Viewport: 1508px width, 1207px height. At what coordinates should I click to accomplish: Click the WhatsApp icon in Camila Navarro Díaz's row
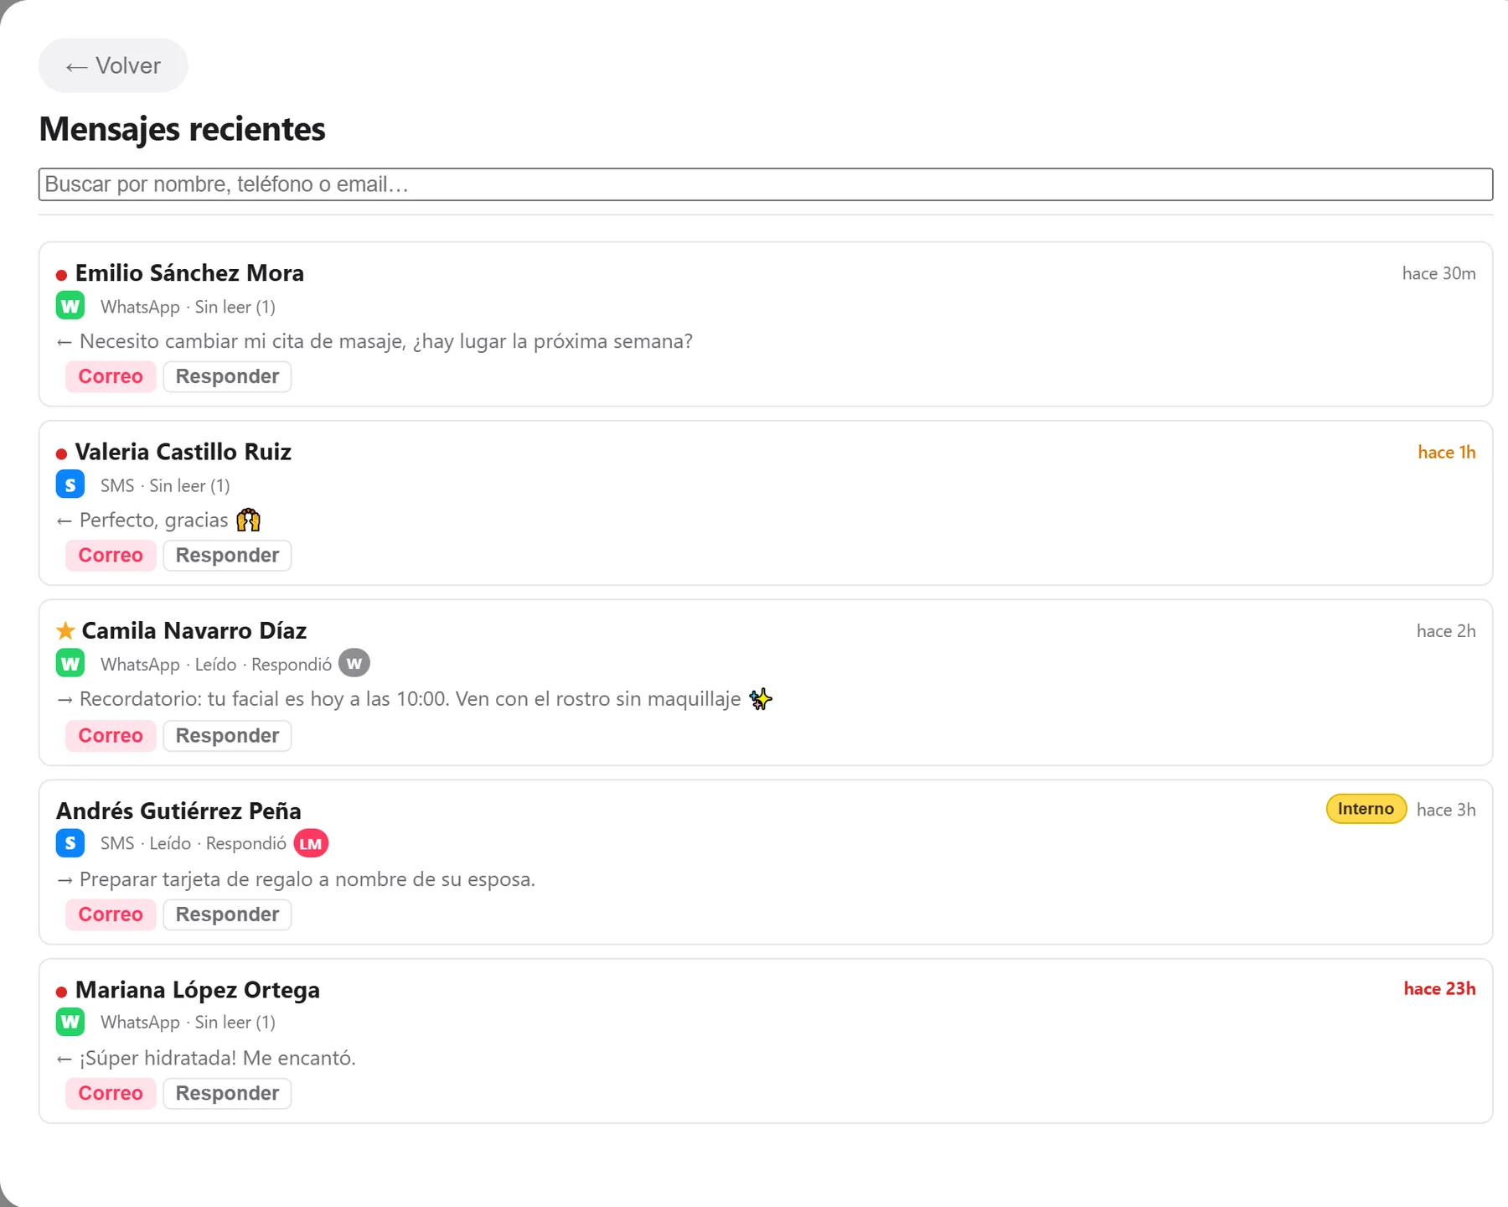70,664
